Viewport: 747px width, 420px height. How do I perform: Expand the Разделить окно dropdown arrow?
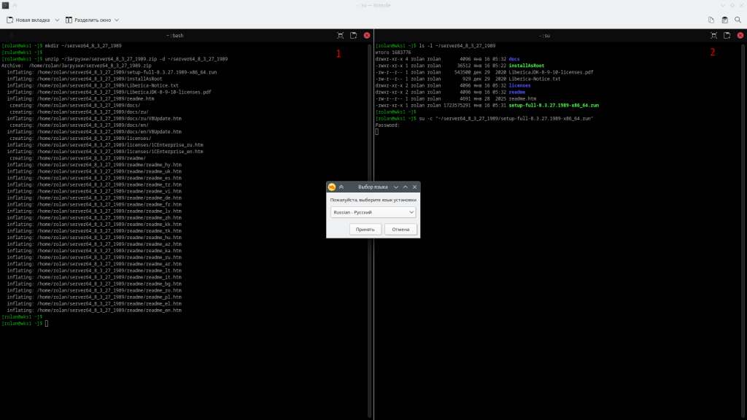(117, 20)
